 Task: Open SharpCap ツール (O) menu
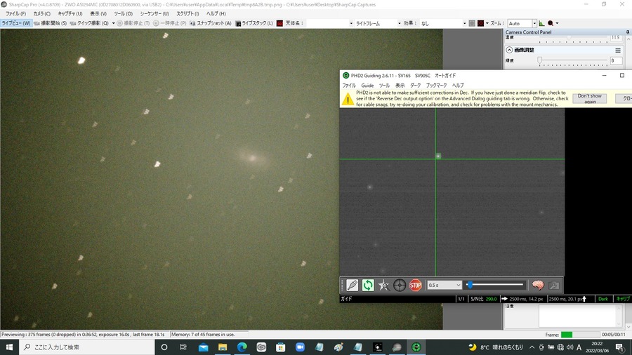click(x=123, y=13)
